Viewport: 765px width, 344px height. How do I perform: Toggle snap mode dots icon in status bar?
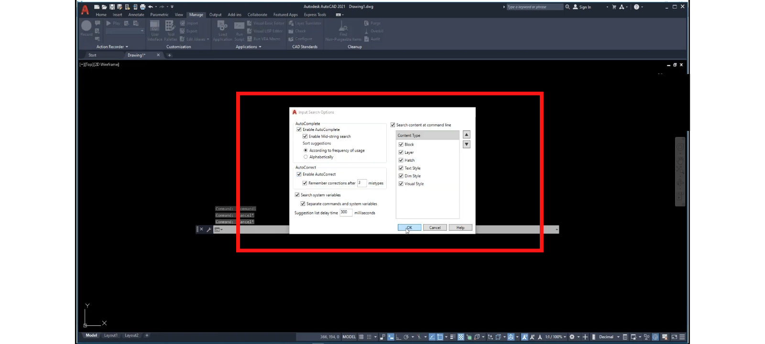[x=369, y=337]
